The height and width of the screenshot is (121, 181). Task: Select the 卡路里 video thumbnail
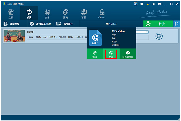pos(14,36)
